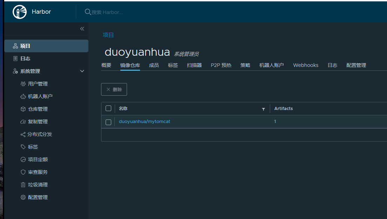Collapse the 系统管理 section chevron

point(82,71)
